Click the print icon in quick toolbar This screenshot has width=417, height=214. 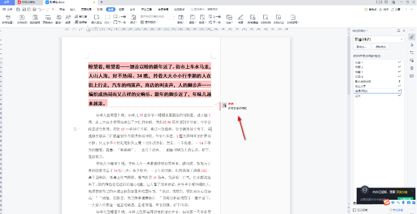click(x=29, y=9)
